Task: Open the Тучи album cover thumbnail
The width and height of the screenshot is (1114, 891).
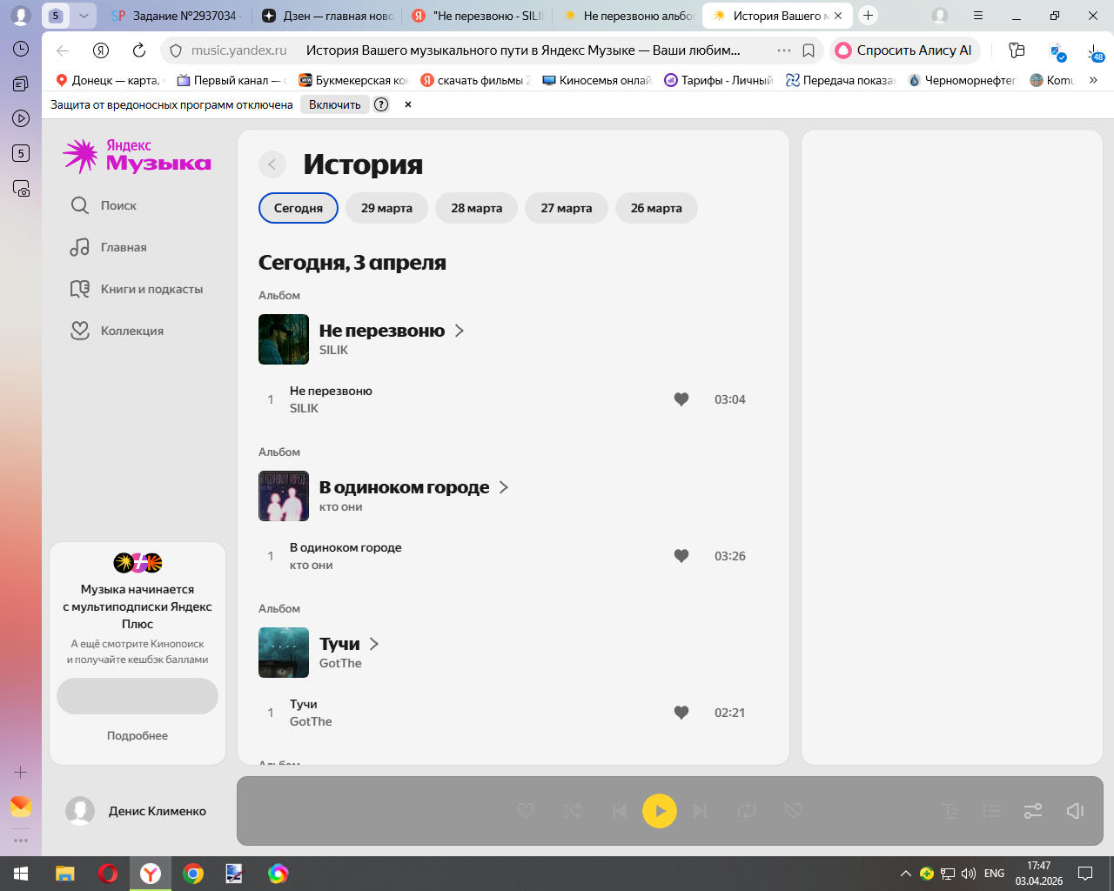Action: pos(284,653)
